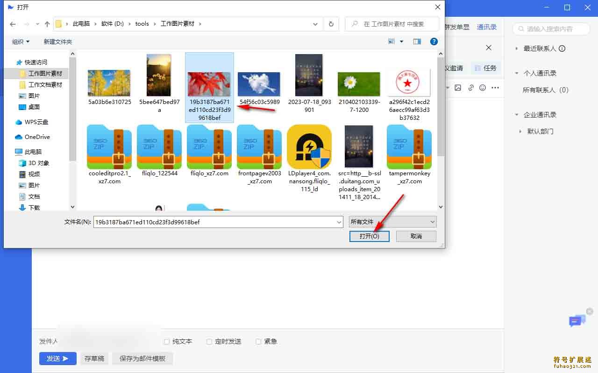Image resolution: width=598 pixels, height=373 pixels.
Task: Select 此电脑 in the navigation tree
Action: tap(28, 152)
